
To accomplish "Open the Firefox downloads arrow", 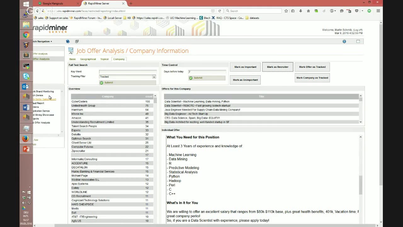I will click(x=301, y=11).
